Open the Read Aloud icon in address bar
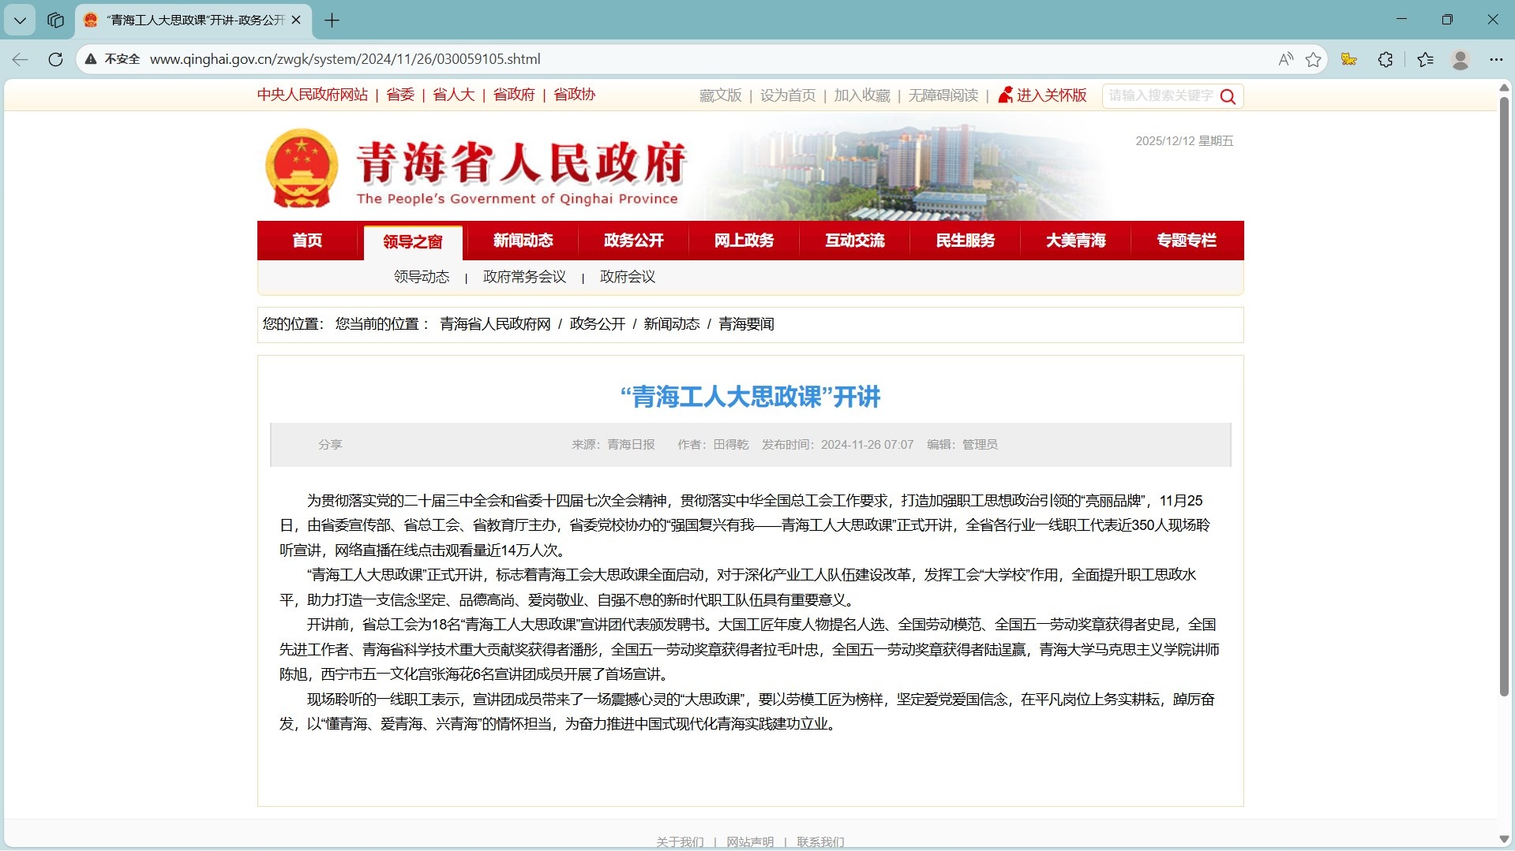Viewport: 1515px width, 851px height. tap(1286, 59)
